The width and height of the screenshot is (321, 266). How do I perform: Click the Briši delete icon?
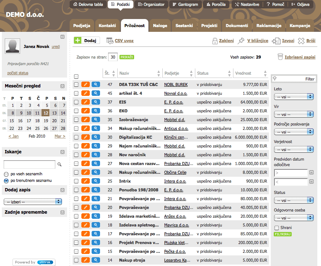(x=301, y=41)
